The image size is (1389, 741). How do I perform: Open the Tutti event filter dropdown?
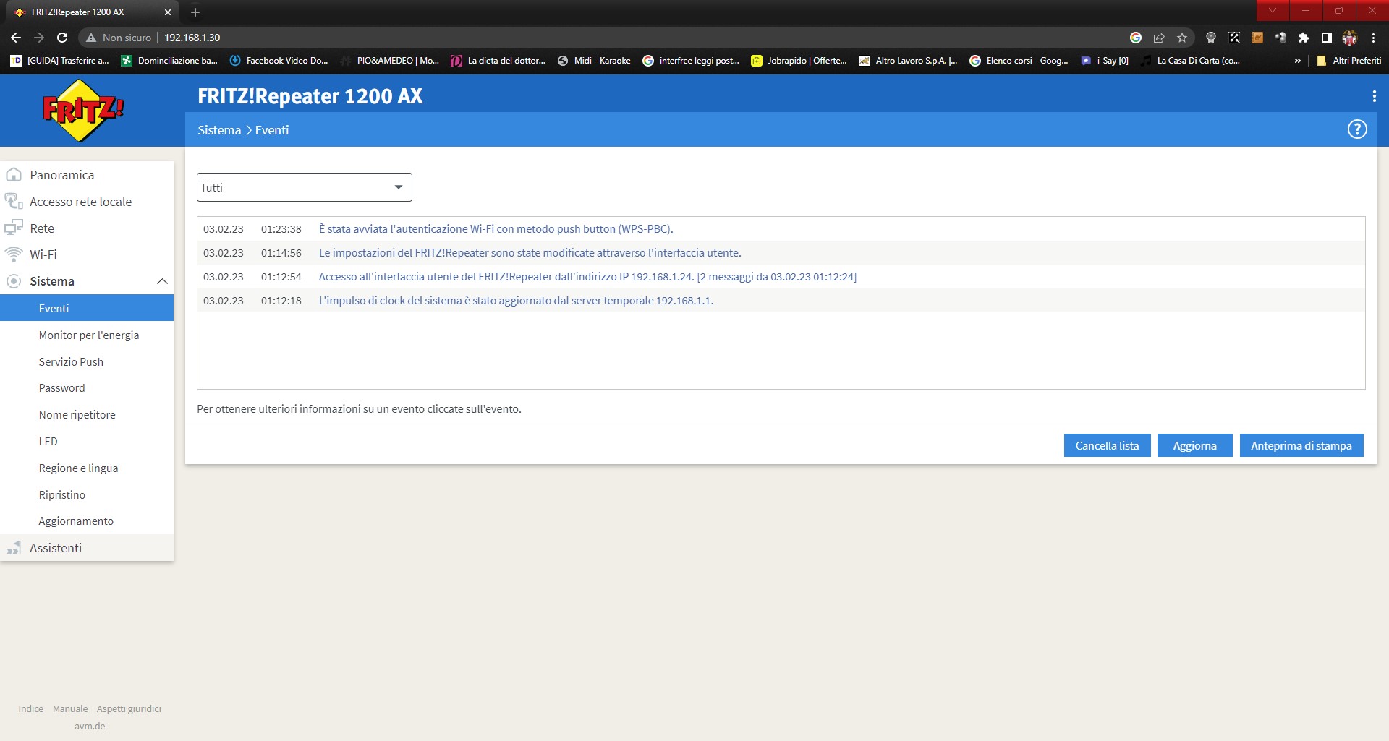[x=305, y=187]
